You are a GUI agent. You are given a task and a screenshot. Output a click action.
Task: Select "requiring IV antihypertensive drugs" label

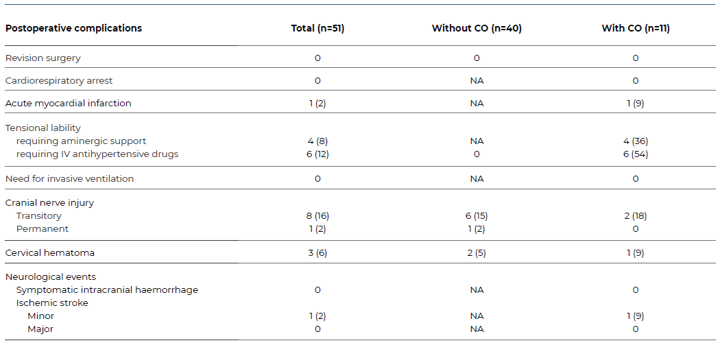pyautogui.click(x=97, y=154)
